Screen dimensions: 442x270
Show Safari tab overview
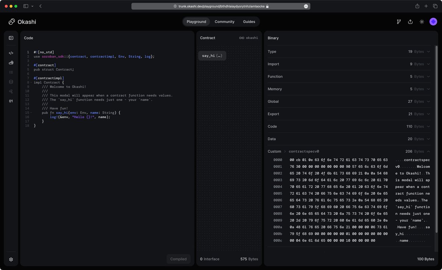pyautogui.click(x=435, y=6)
